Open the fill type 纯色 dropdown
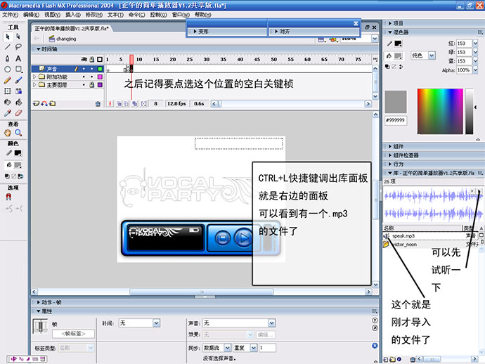485x364 pixels. (x=432, y=56)
